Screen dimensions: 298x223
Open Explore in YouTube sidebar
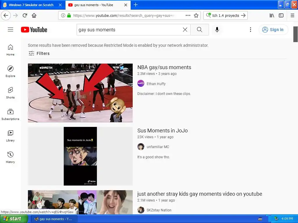click(10, 71)
